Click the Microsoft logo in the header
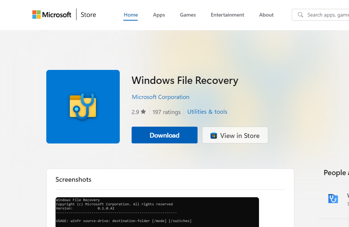This screenshot has height=227, width=349. [52, 15]
